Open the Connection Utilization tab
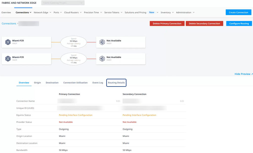 (x=75, y=83)
